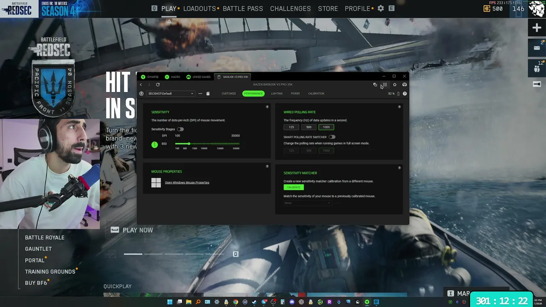The width and height of the screenshot is (546, 307).
Task: Open help for Mouse Properties panel
Action: 267,166
